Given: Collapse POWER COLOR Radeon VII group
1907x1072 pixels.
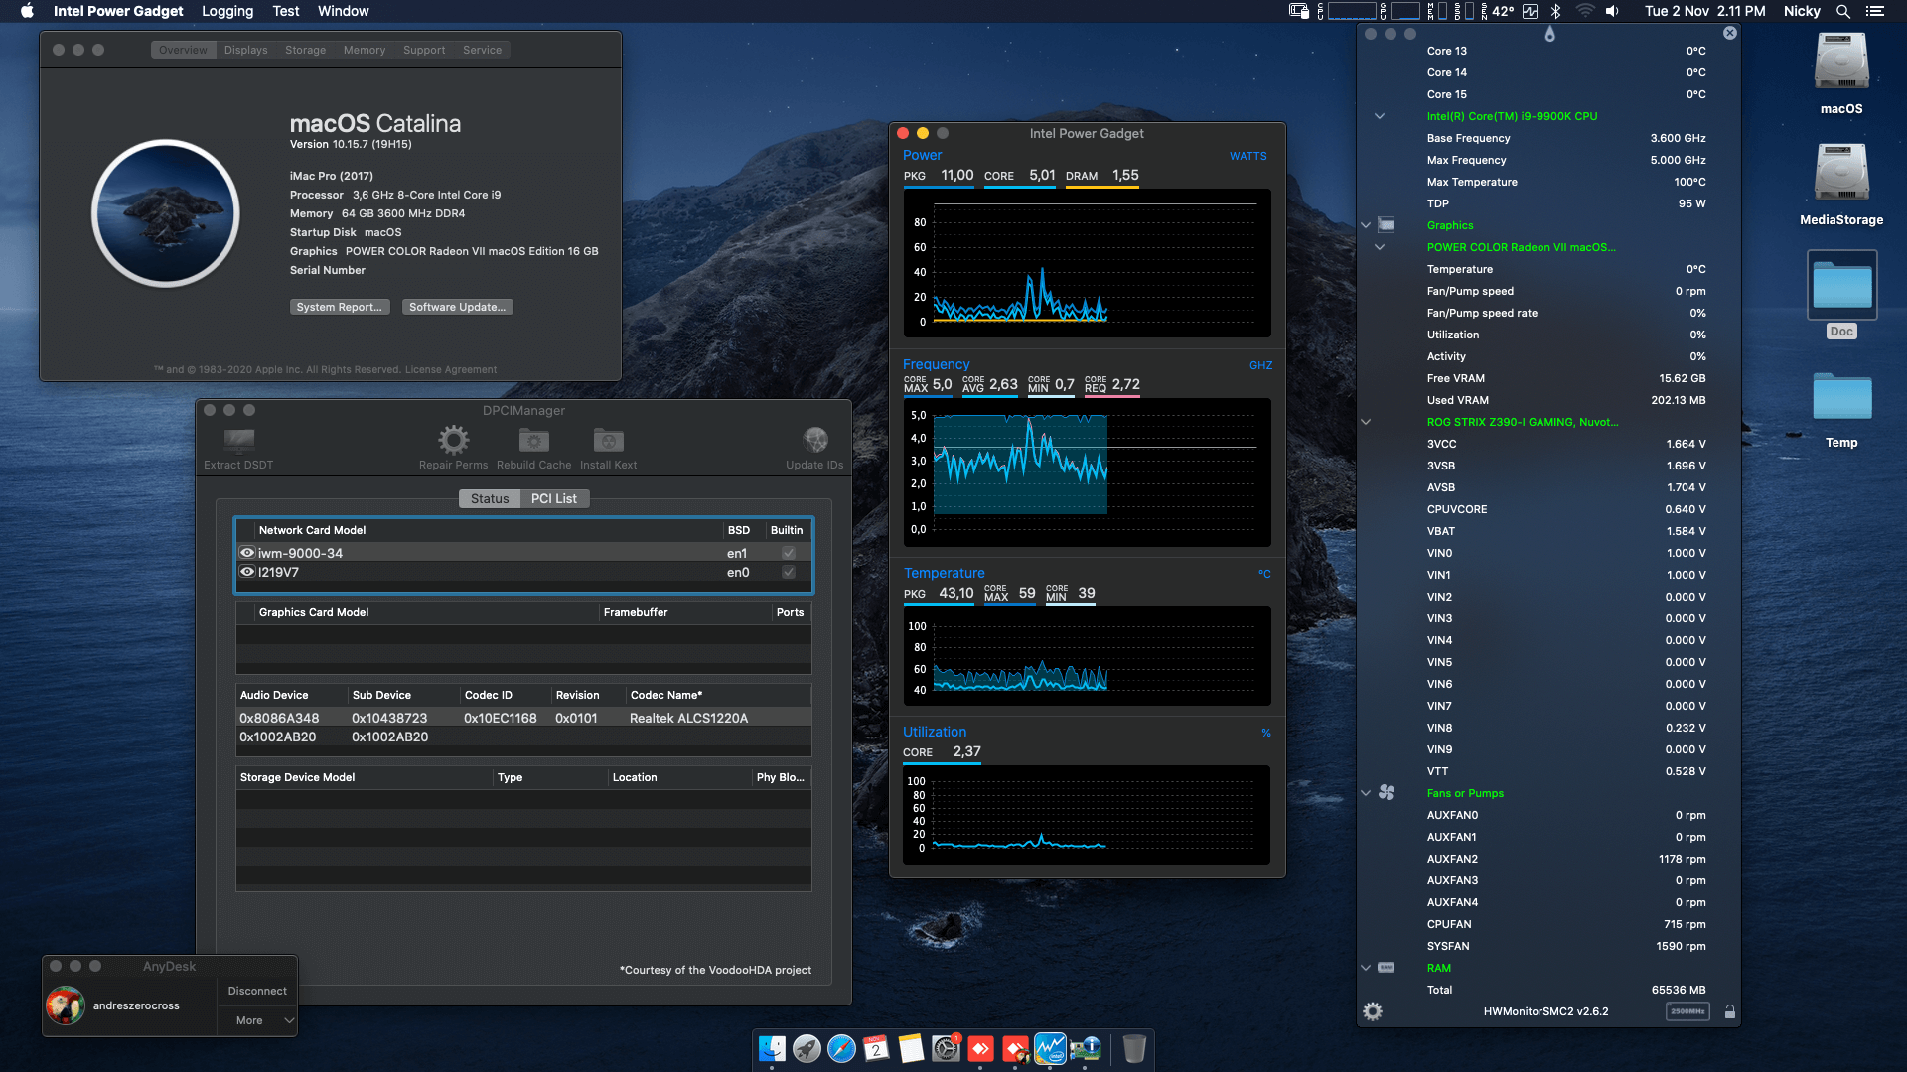Looking at the screenshot, I should (x=1380, y=247).
